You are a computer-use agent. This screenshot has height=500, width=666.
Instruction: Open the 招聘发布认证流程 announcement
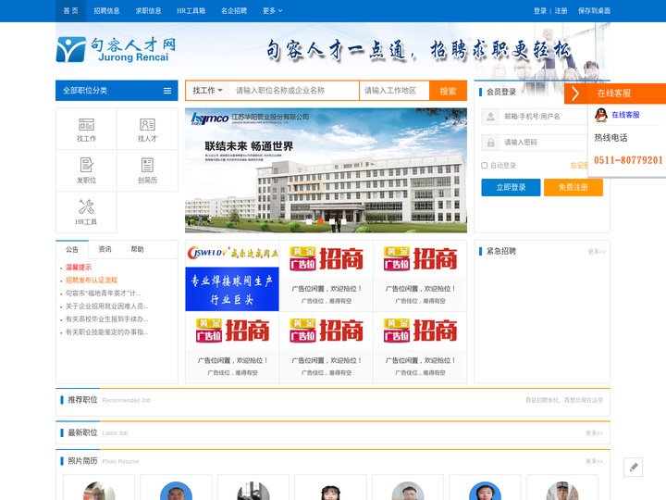[92, 281]
